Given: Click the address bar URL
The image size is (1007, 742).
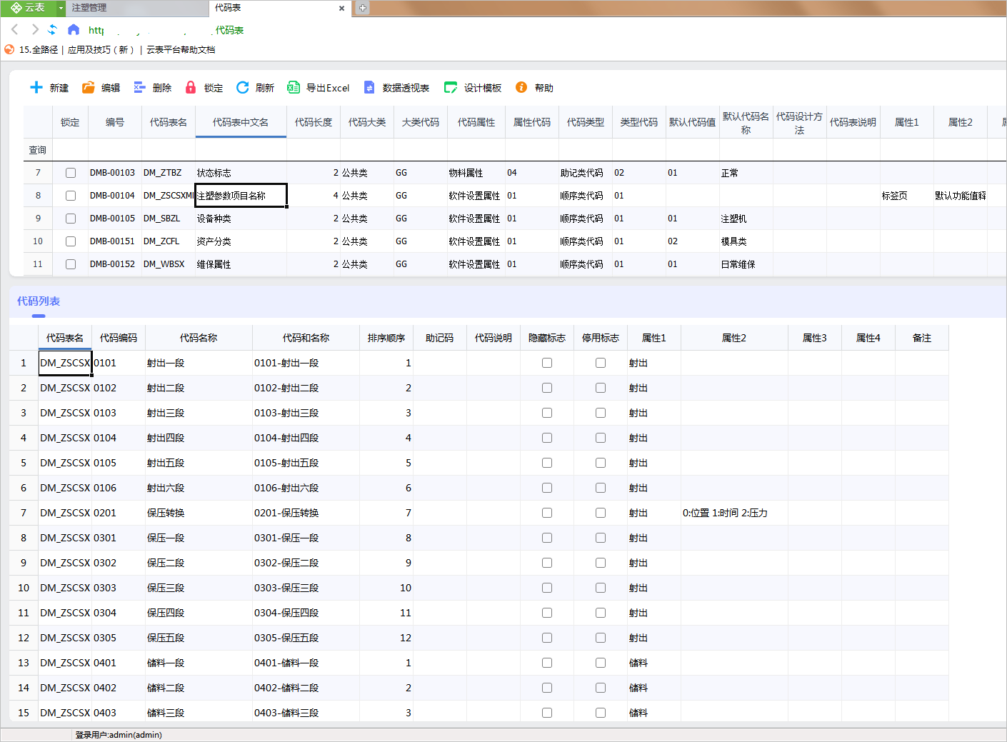Looking at the screenshot, I should pos(166,30).
